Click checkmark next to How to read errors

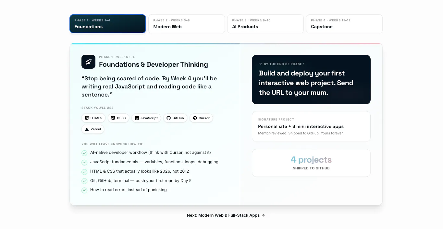(x=84, y=190)
